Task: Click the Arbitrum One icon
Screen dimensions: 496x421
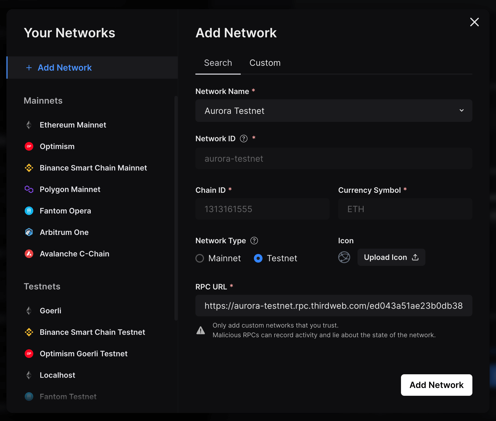Action: coord(29,232)
